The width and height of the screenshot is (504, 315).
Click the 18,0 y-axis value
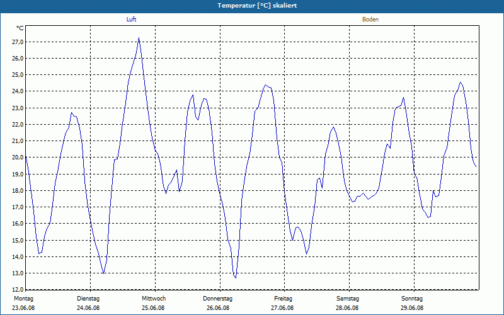[18, 191]
